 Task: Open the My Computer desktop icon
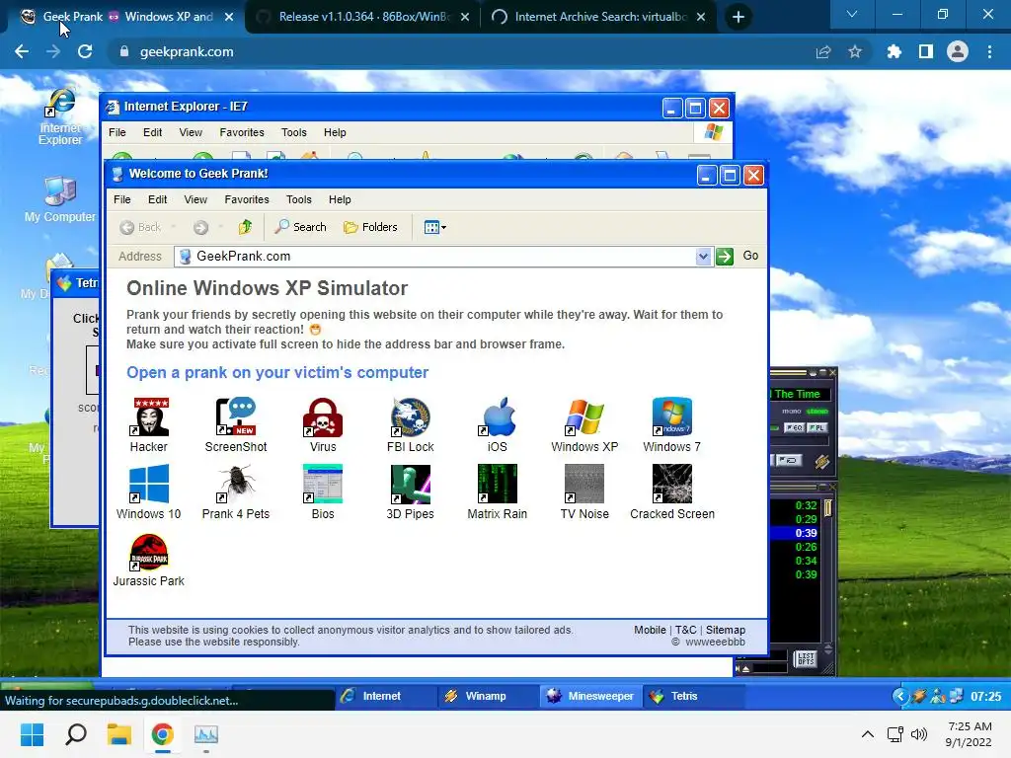click(60, 199)
